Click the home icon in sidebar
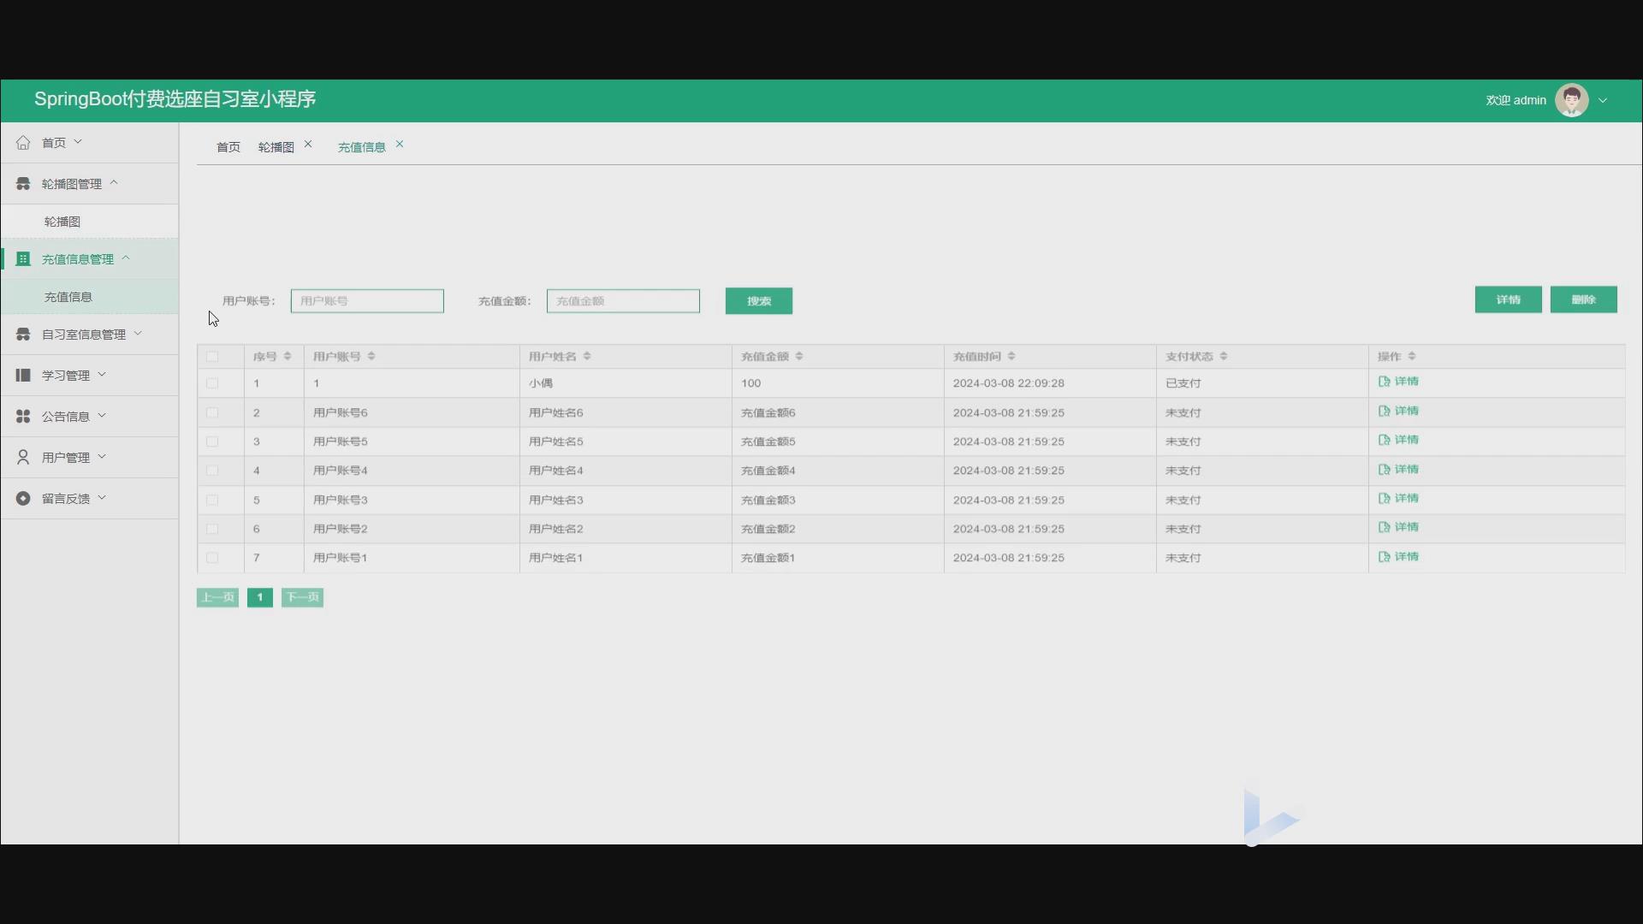Viewport: 1643px width, 924px height. tap(23, 143)
